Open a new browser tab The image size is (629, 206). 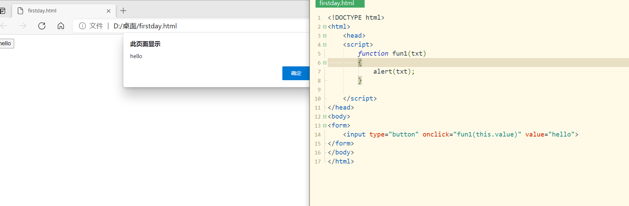[x=123, y=11]
